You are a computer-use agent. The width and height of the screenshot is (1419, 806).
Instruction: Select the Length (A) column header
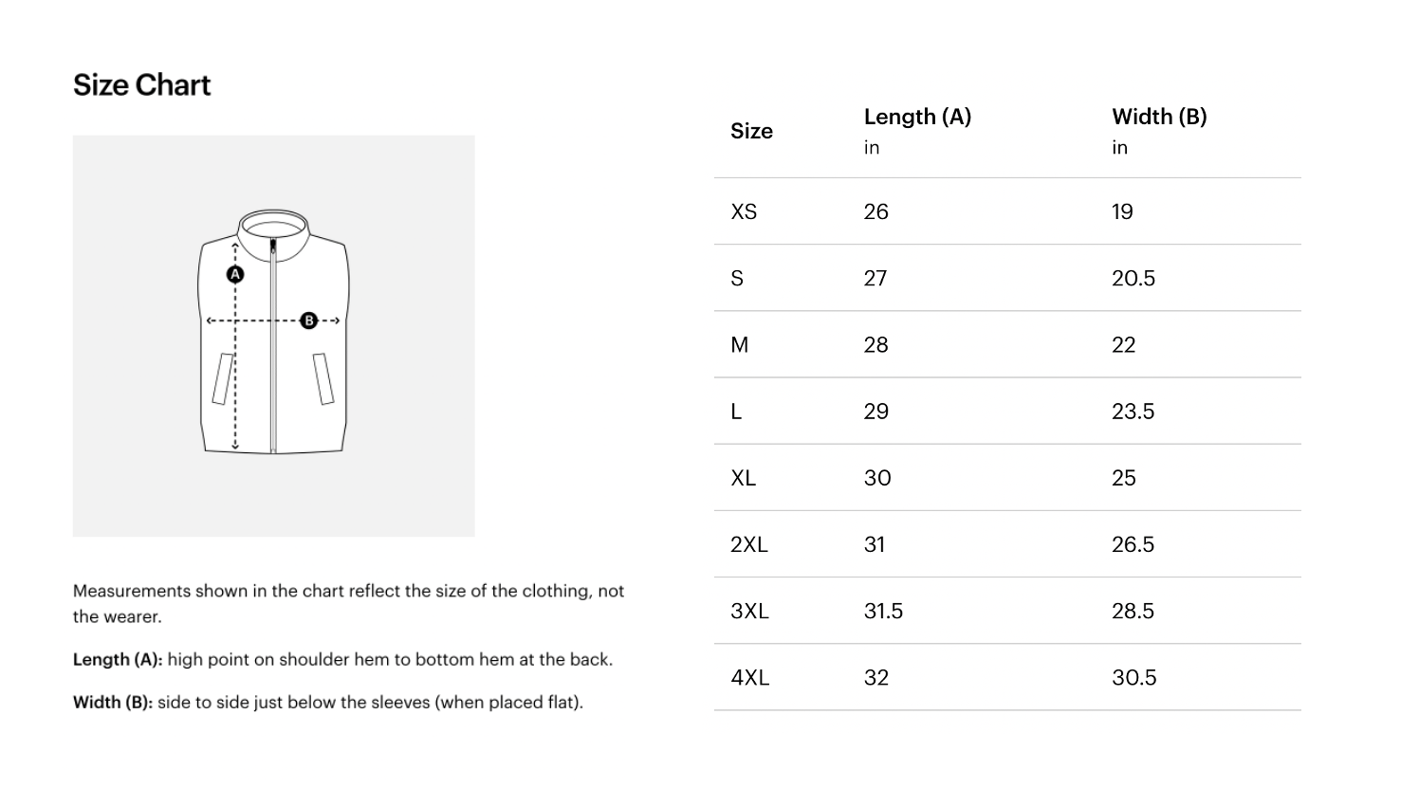click(x=917, y=117)
